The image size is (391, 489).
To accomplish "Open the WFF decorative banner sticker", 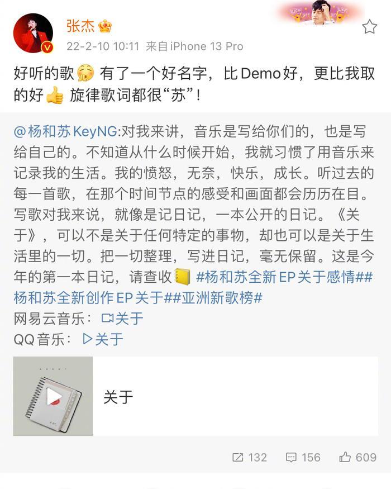I will [x=321, y=12].
